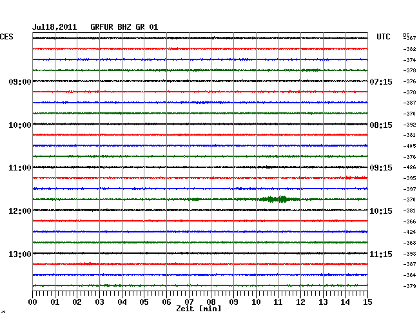This screenshot has height=319, width=419.
Task: Select the 00 minute axis tick label
Action: (x=33, y=302)
